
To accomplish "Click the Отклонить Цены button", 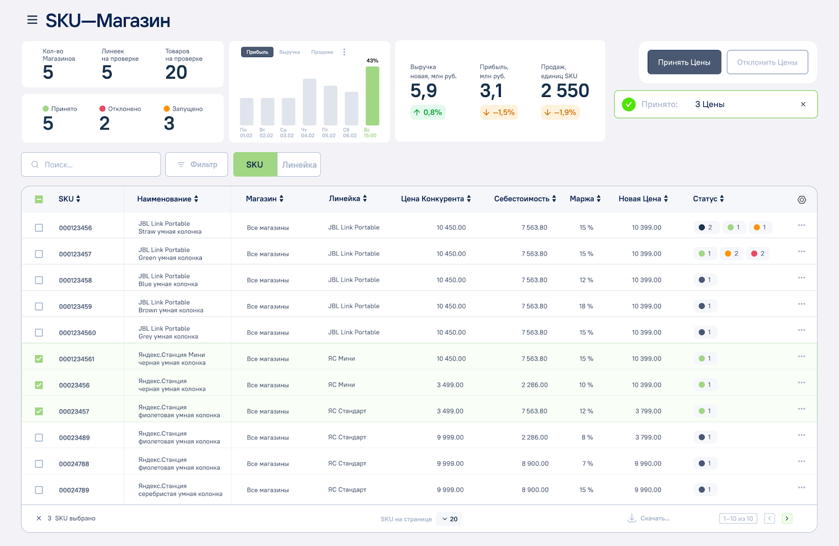I will [x=767, y=62].
